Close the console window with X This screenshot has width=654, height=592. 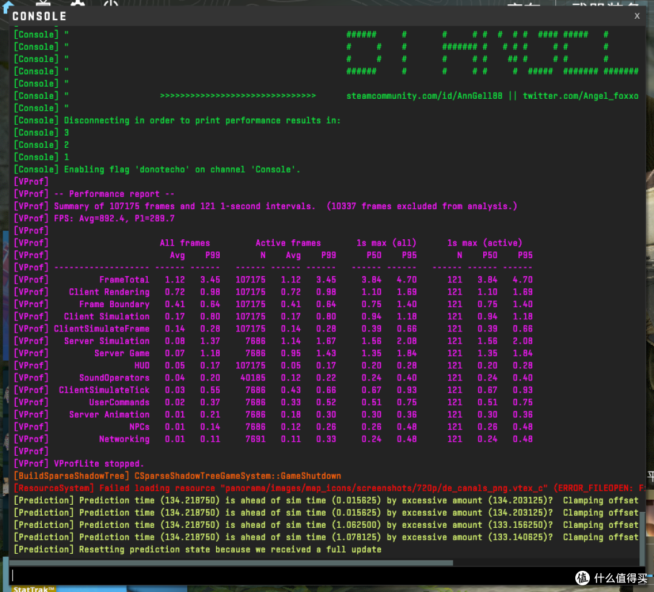[x=636, y=16]
